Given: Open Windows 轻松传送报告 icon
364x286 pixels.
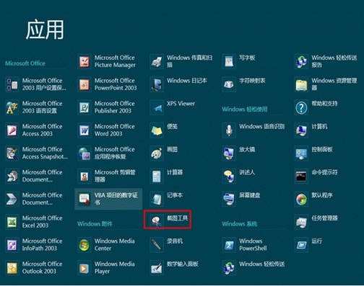Looking at the screenshot, I should (301, 61).
